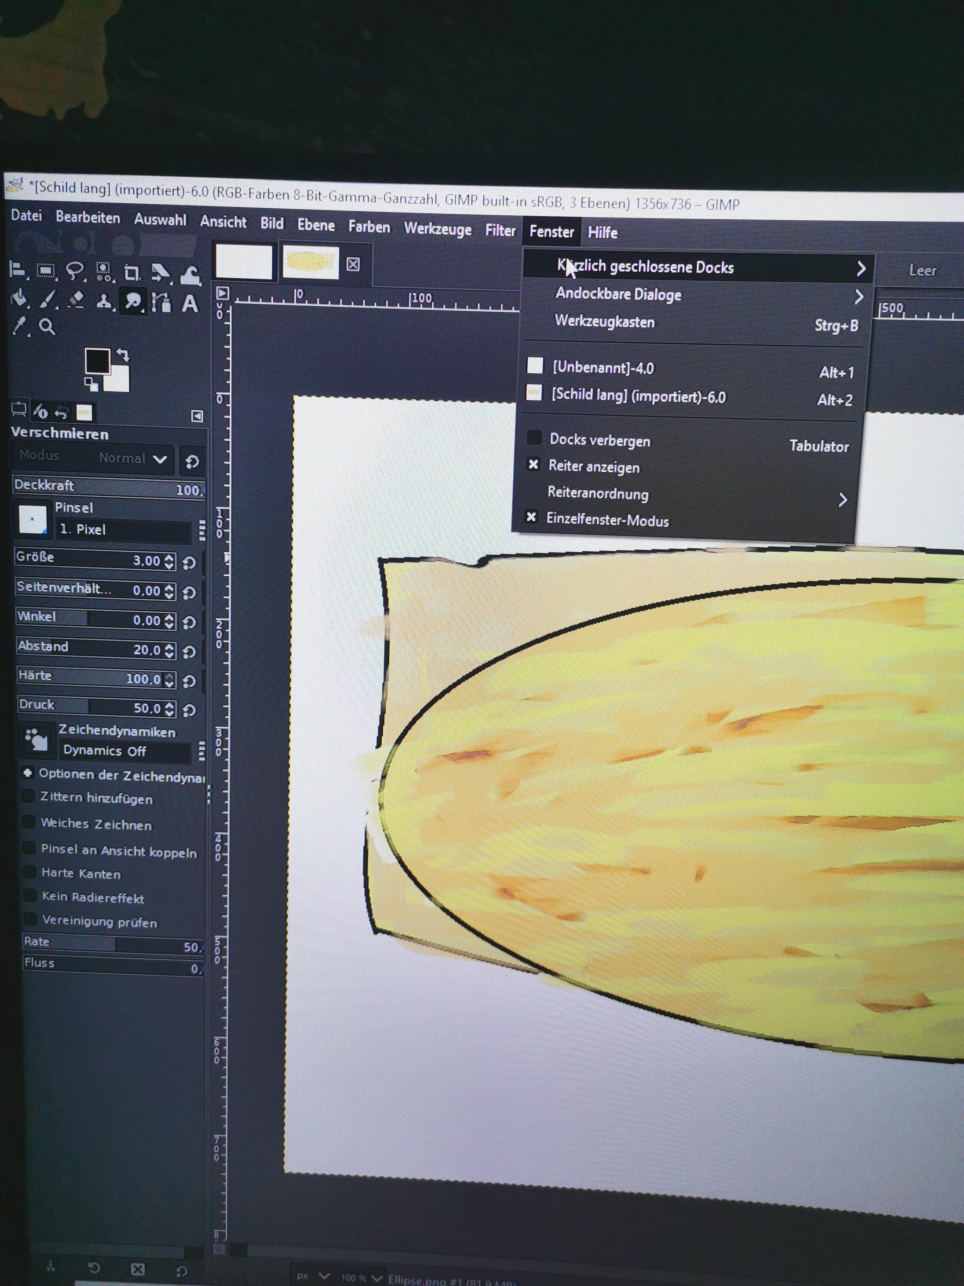The height and width of the screenshot is (1286, 964).
Task: Enable the Harte Kanten checkbox
Action: pos(30,872)
